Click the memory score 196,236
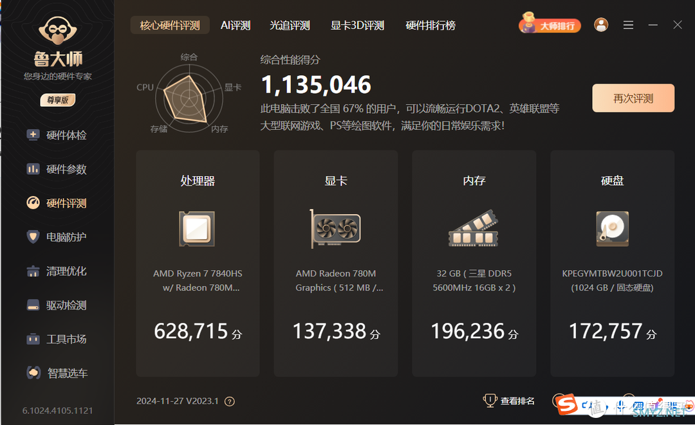This screenshot has width=695, height=425. pos(468,331)
